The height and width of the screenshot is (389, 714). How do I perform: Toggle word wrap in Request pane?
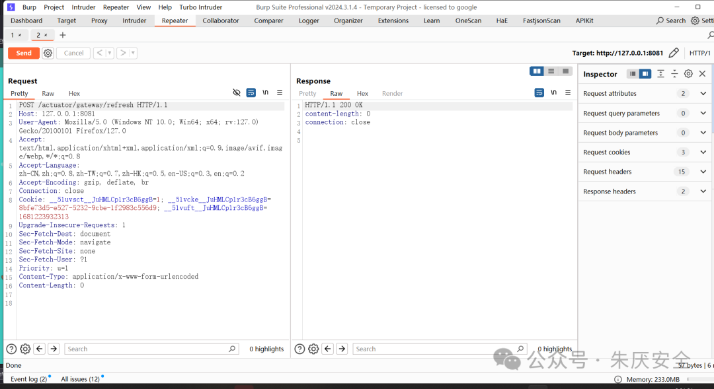(251, 92)
